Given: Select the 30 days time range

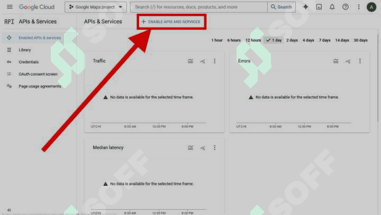Looking at the screenshot, I should (x=360, y=40).
